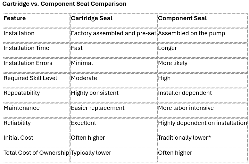
Task: Click the 'More labor intensive' cell
Action: (x=202, y=110)
